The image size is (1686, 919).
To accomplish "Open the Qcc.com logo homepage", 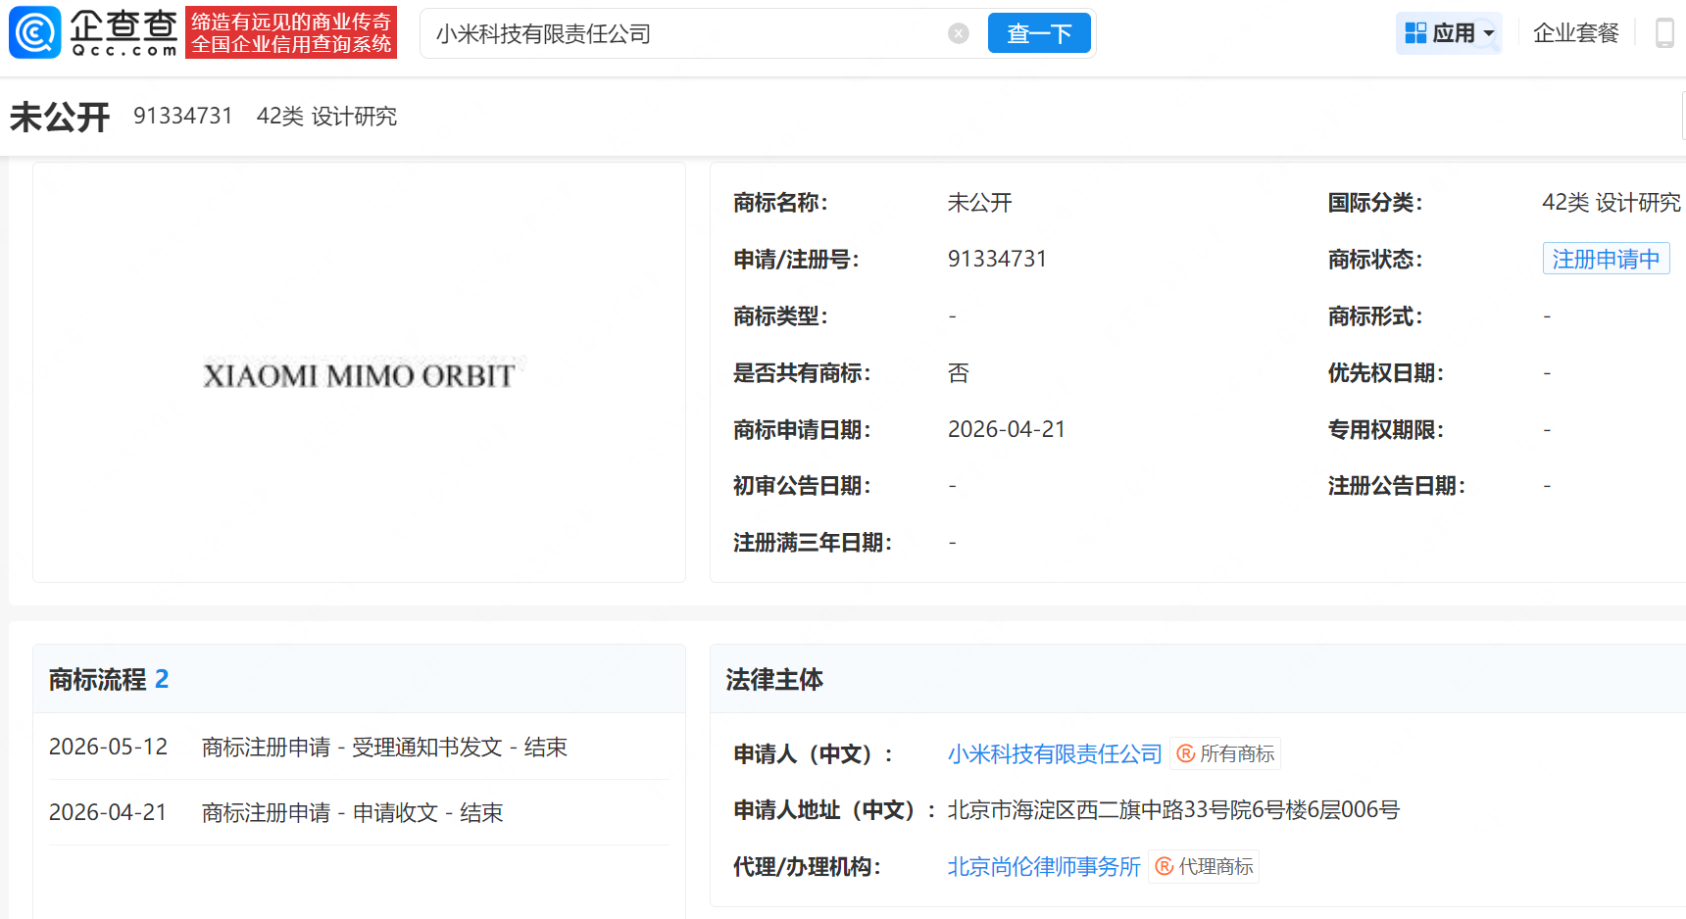I will (x=94, y=32).
